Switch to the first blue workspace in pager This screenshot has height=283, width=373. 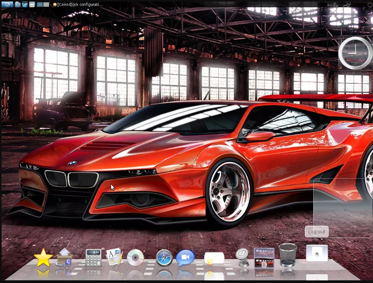coord(40,5)
